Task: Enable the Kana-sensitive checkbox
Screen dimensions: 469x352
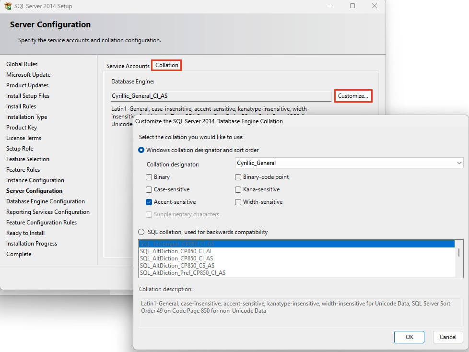Action: [238, 189]
